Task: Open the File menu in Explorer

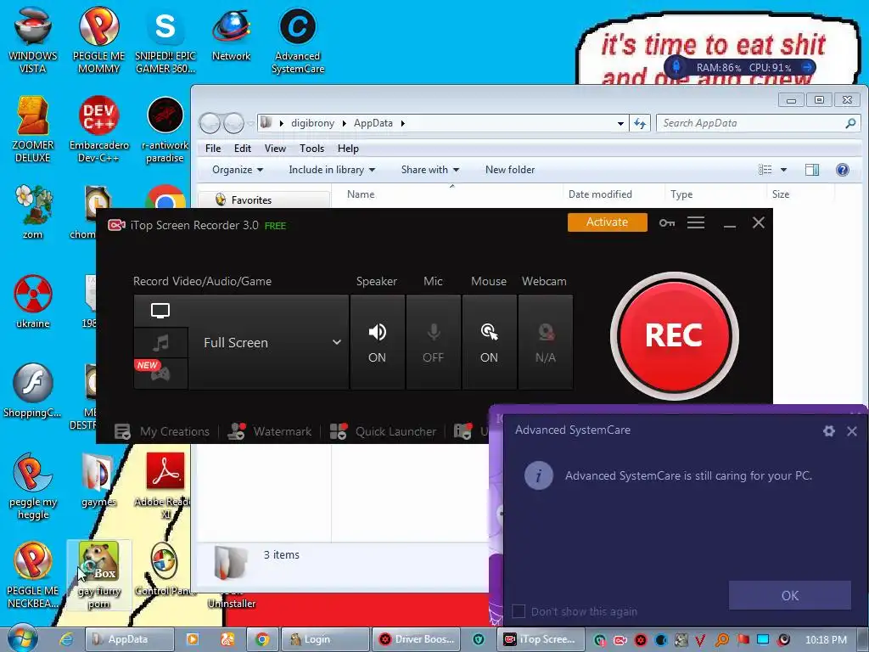Action: (x=213, y=149)
